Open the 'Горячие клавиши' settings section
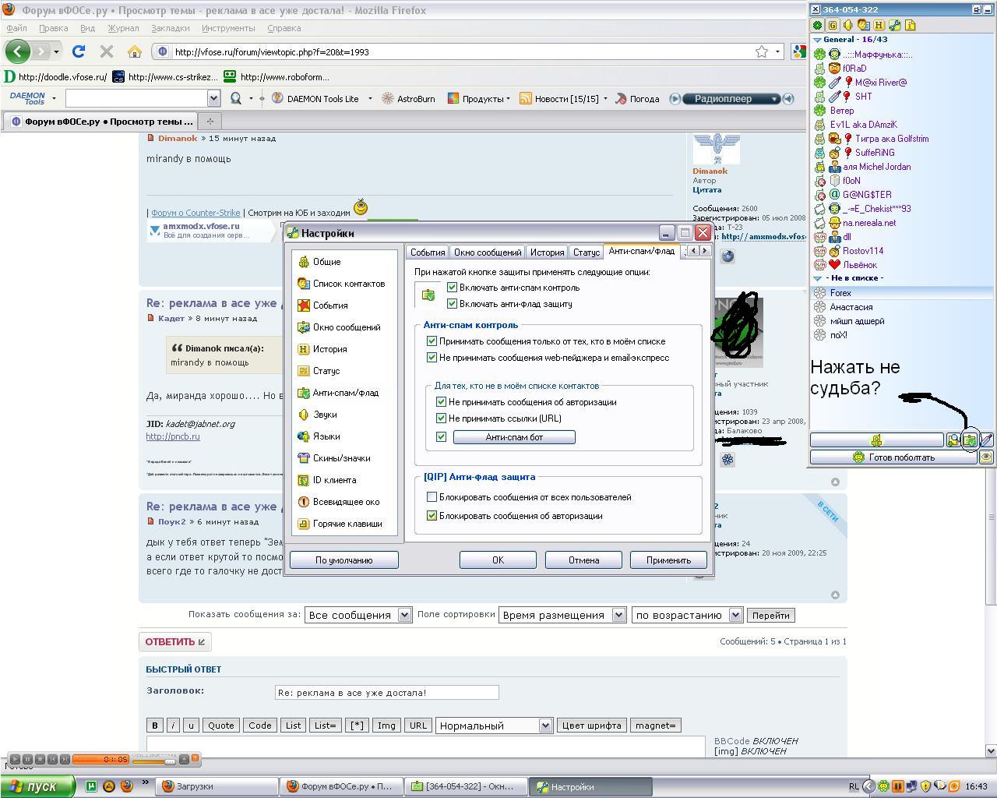Image resolution: width=997 pixels, height=798 pixels. coord(347,524)
